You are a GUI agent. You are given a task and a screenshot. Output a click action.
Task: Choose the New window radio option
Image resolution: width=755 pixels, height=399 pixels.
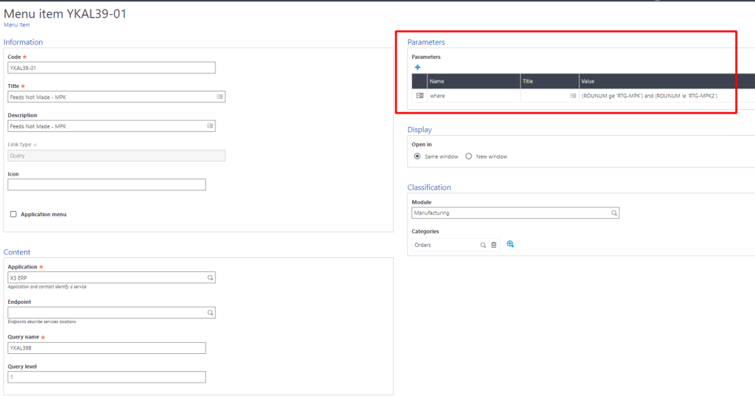point(469,156)
